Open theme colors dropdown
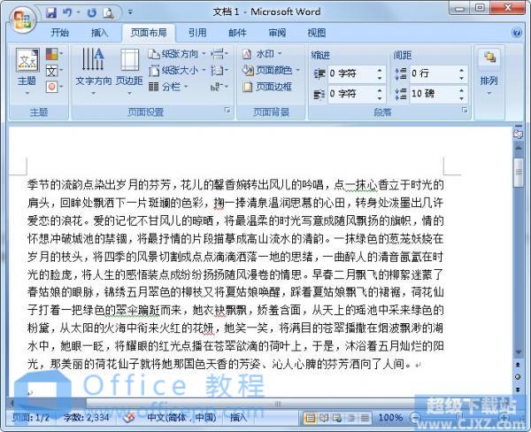 coord(54,53)
